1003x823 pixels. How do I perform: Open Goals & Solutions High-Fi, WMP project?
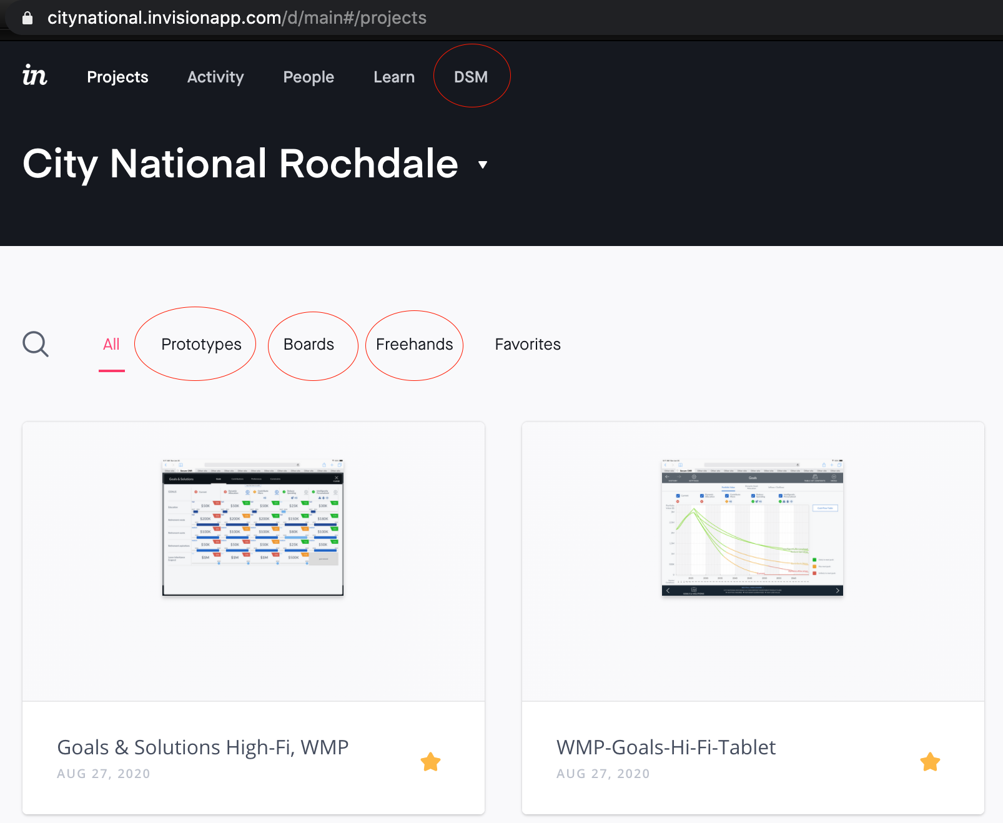(202, 747)
